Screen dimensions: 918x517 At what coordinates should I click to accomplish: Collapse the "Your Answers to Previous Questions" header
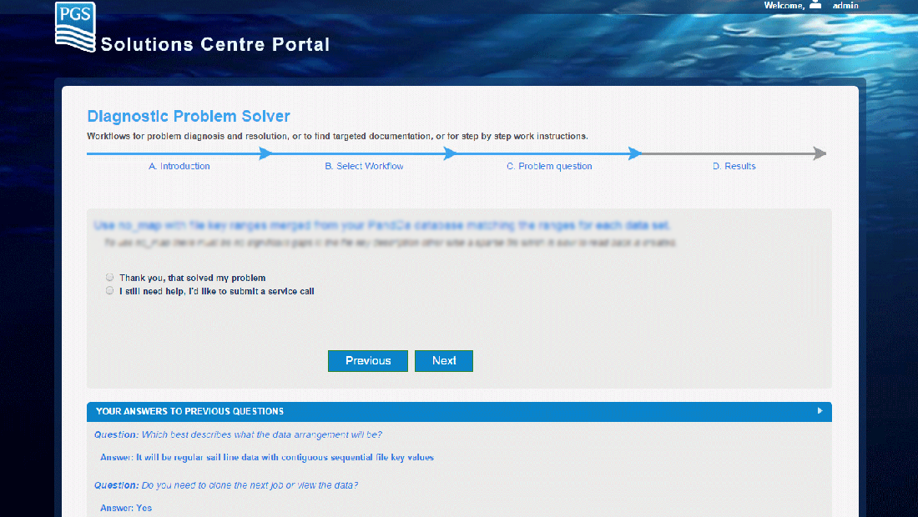coord(190,411)
